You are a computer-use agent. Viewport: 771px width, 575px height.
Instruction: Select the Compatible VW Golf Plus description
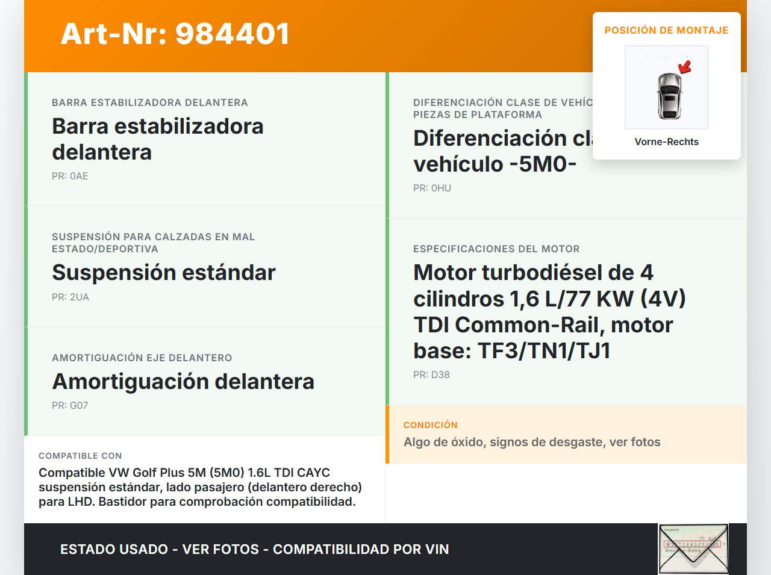click(200, 487)
